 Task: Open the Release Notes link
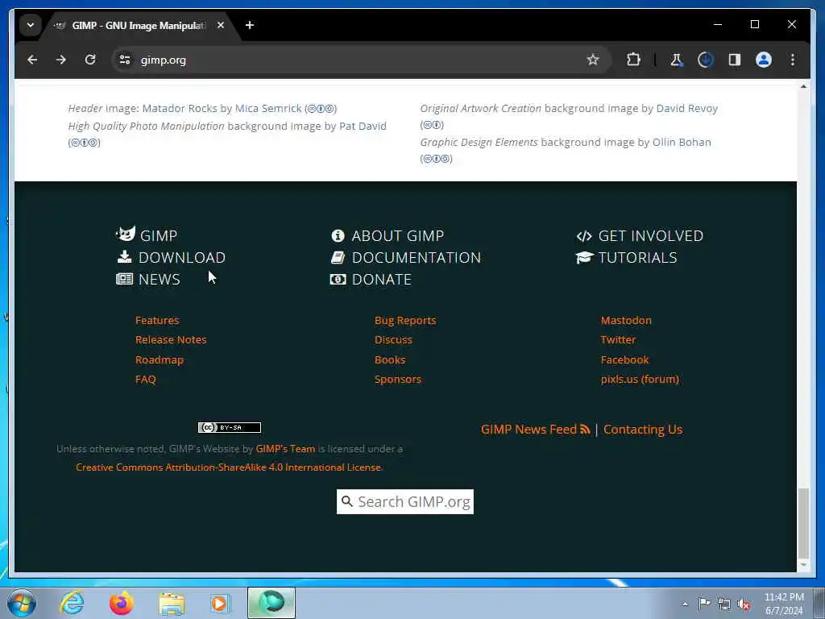tap(171, 339)
